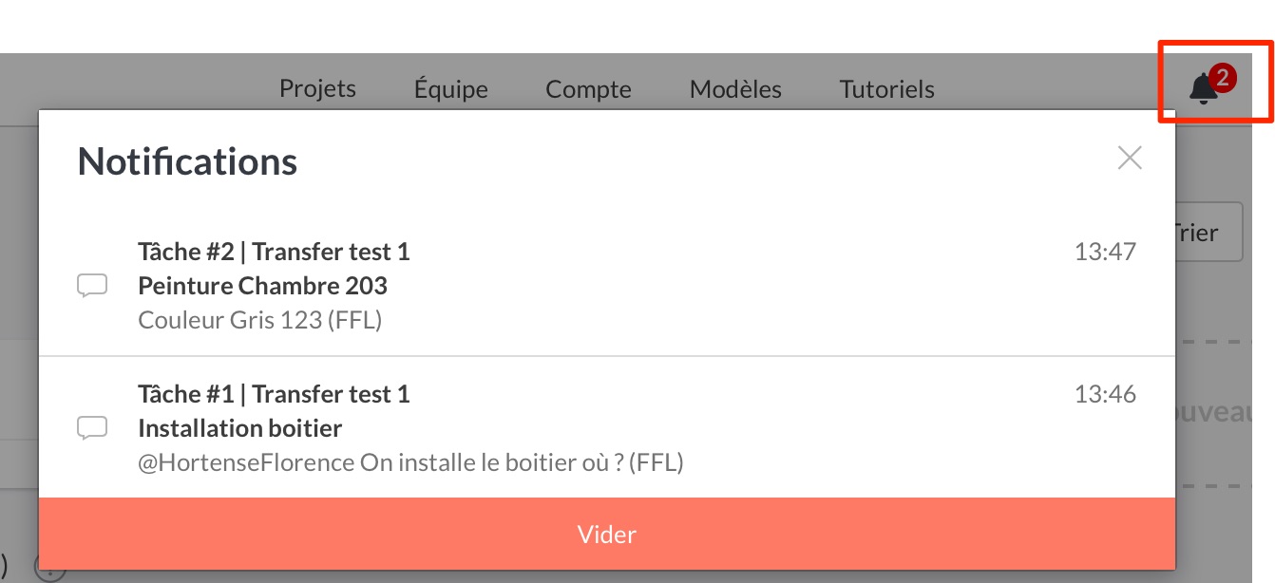Click the comment icon beside Tâche #2
Viewport: 1275px width, 583px height.
tap(92, 286)
